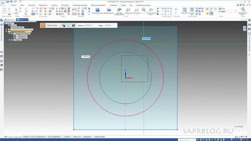Click the 14.78 мм dimension label
This screenshot has width=251, height=141.
(x=85, y=56)
